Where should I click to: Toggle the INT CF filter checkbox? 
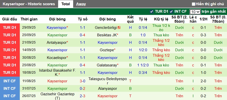[171, 11]
